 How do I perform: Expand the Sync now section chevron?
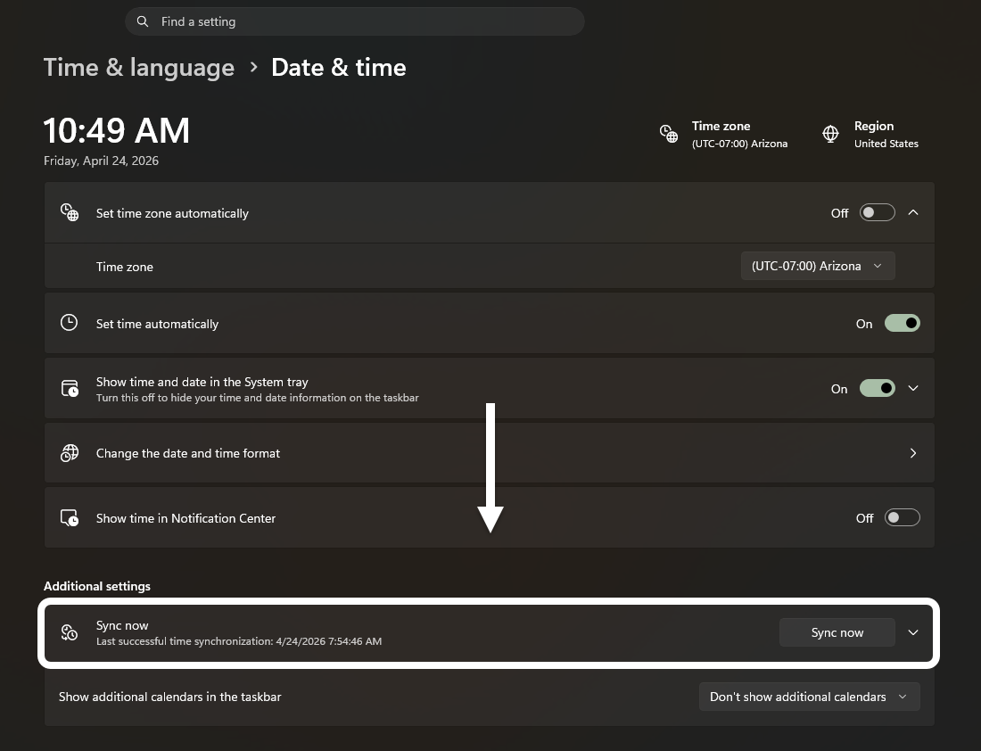913,632
